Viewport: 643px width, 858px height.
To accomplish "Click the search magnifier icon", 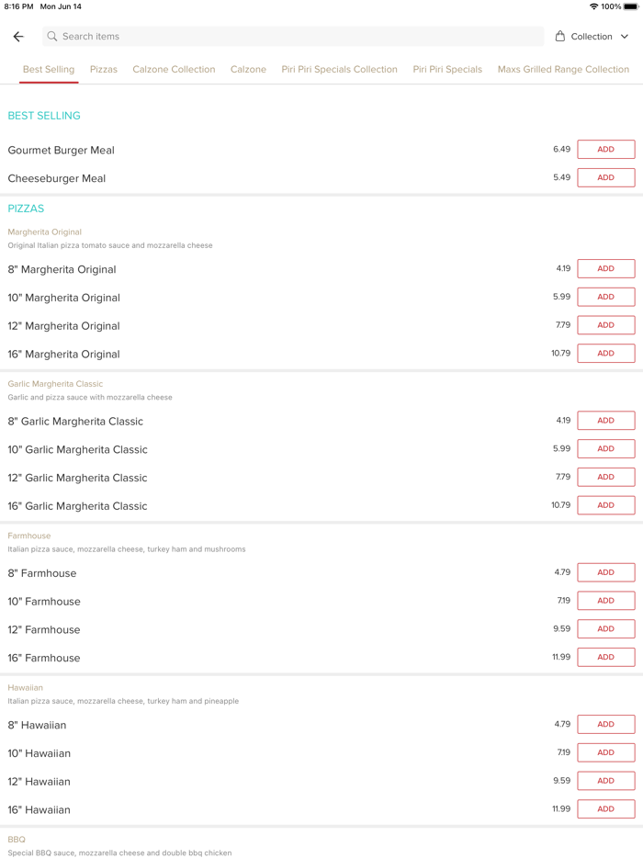I will (x=52, y=37).
